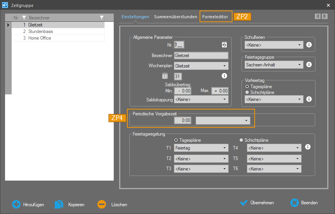
Task: Open the Formeleditor tab
Action: point(215,17)
